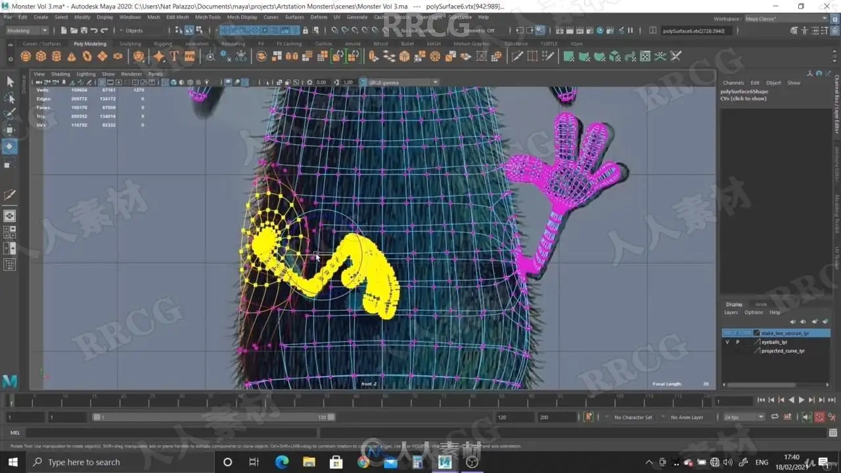Open the Options menu in the Layer Editor

[754, 313]
